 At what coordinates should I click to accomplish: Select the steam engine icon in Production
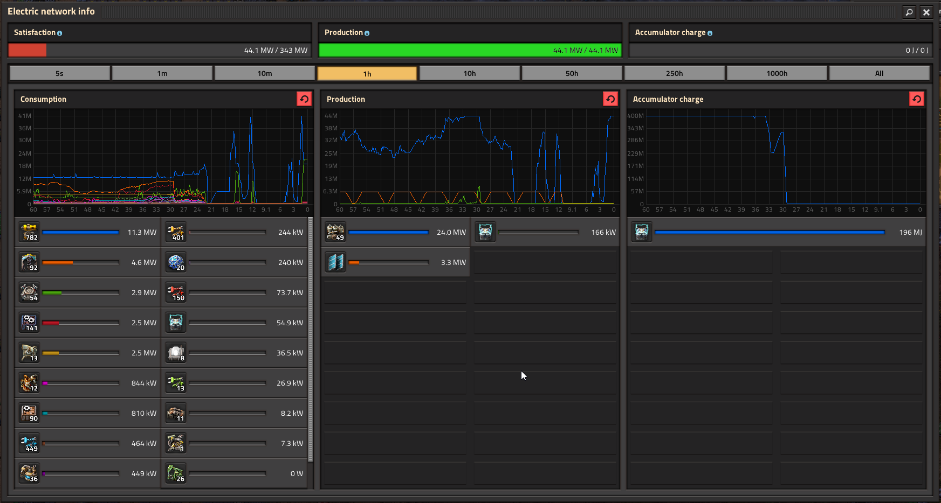click(335, 232)
